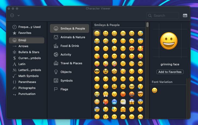
Task: Expand the chevron dropdown beside ellipsis
Action: (x=18, y=15)
